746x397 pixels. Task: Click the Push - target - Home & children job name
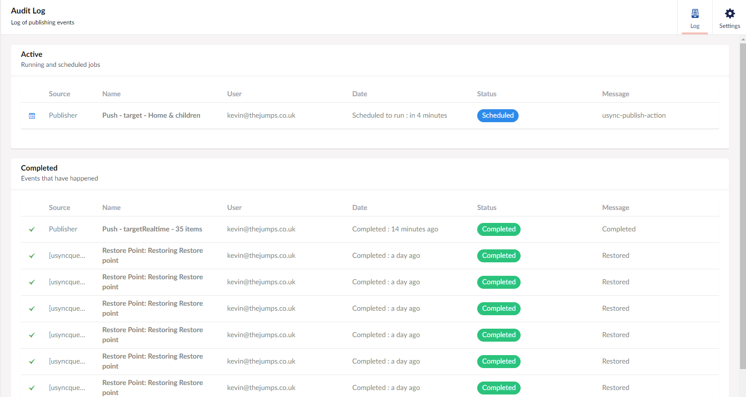(x=151, y=115)
